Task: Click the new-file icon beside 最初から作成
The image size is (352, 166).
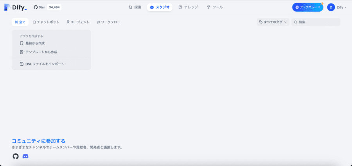Action: pyautogui.click(x=22, y=43)
